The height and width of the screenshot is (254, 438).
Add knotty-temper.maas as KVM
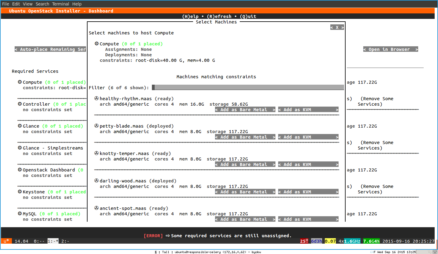308,164
